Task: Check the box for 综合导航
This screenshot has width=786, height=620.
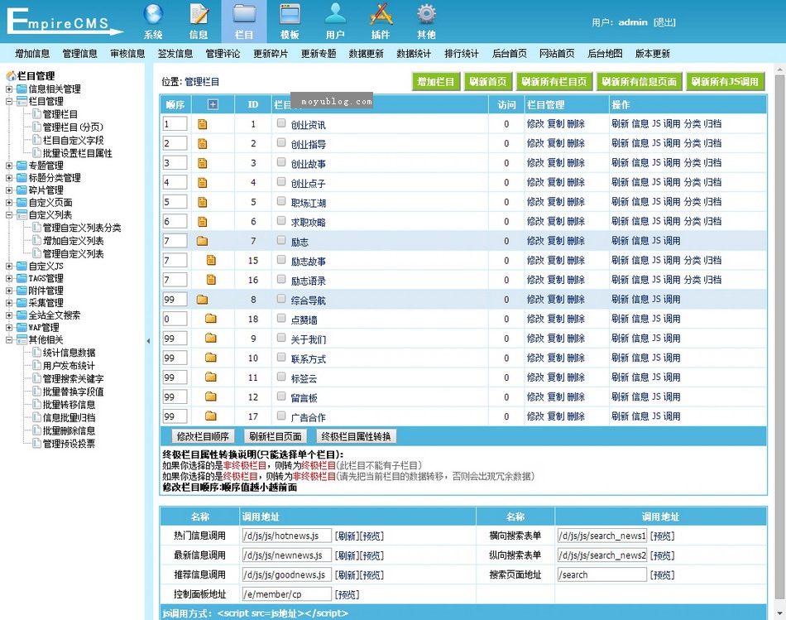Action: coord(281,299)
